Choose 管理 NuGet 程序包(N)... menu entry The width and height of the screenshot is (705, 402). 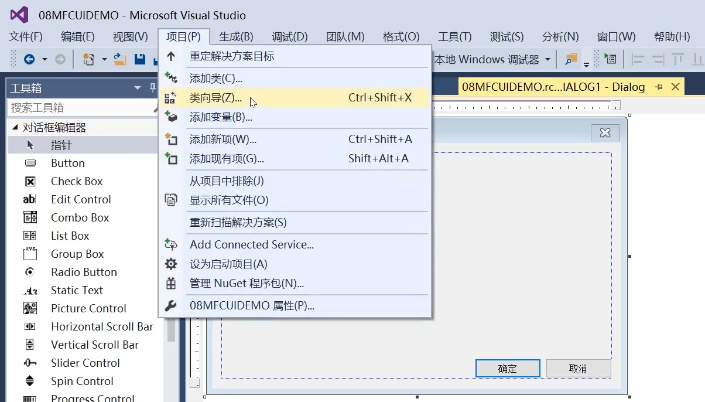click(x=295, y=284)
